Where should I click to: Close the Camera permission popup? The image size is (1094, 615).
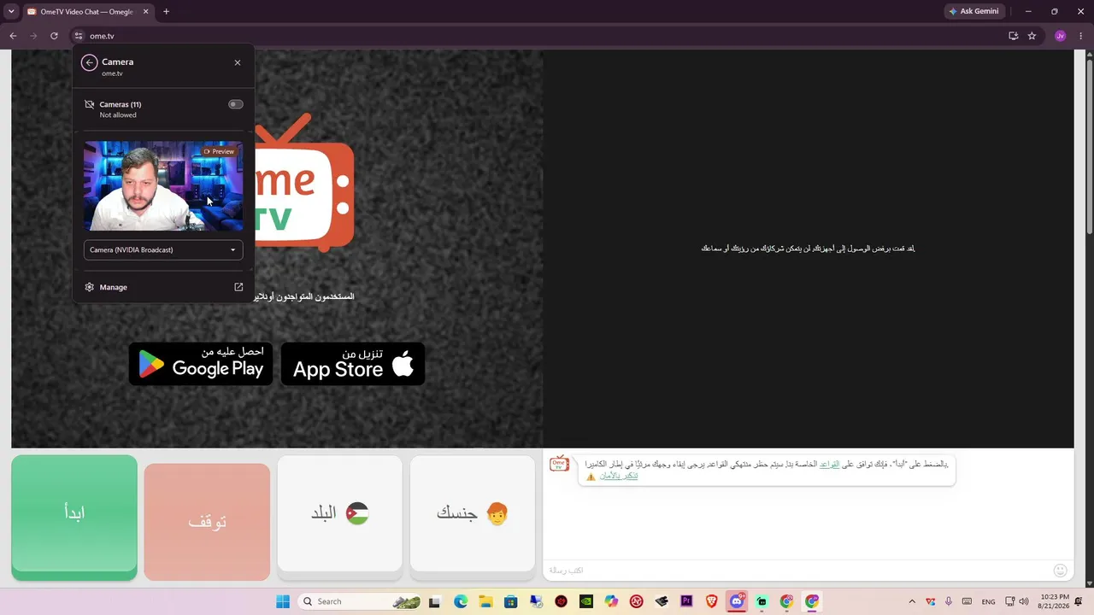(x=238, y=62)
